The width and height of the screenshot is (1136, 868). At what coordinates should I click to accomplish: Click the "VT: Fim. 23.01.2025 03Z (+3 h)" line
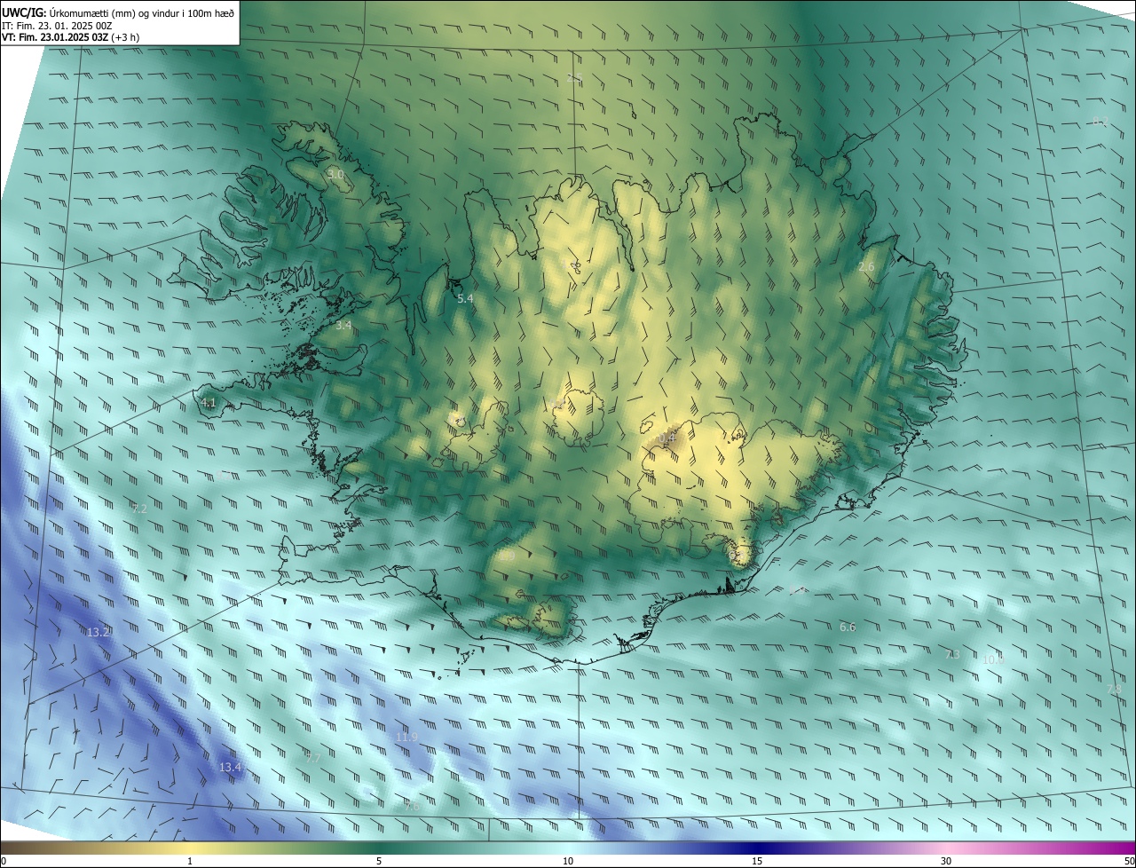pos(70,37)
